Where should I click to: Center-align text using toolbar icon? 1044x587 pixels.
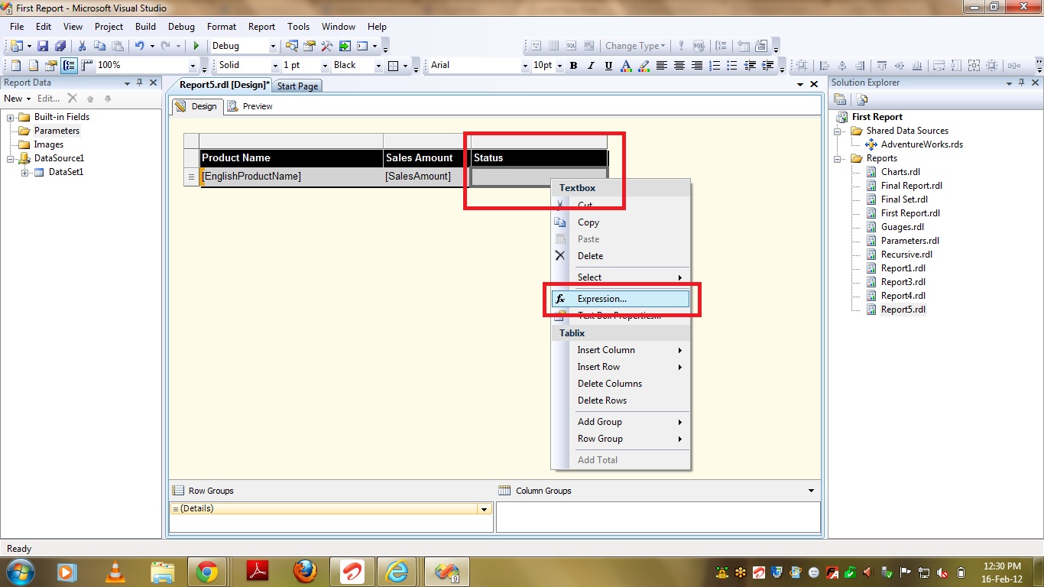679,66
